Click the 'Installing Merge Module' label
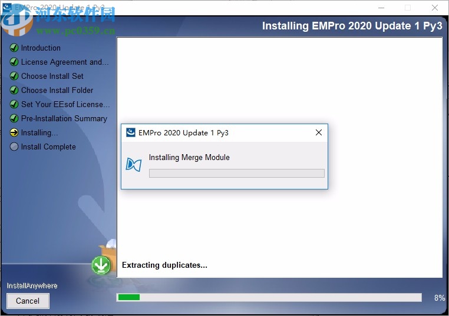This screenshot has height=316, width=449. (189, 158)
